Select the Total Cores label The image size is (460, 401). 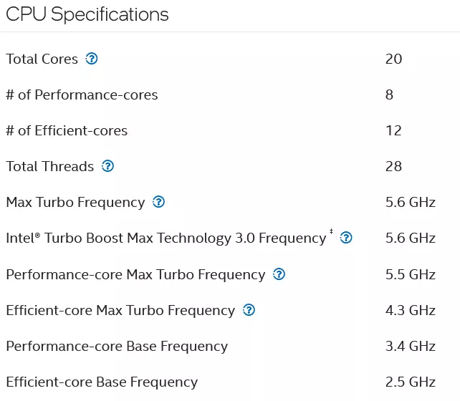click(42, 59)
